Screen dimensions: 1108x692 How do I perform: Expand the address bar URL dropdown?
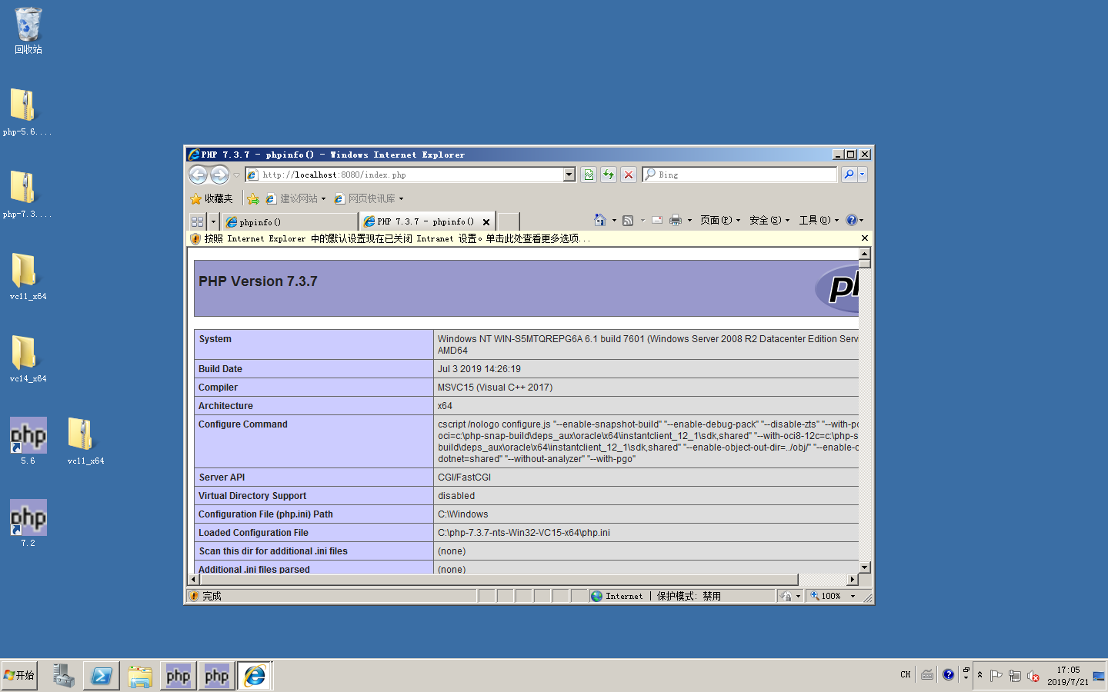[569, 175]
